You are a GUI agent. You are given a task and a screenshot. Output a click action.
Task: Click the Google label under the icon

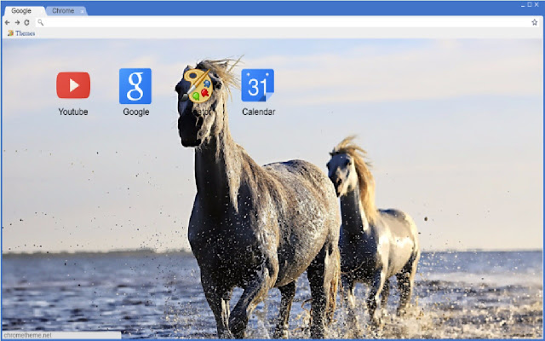(x=136, y=112)
